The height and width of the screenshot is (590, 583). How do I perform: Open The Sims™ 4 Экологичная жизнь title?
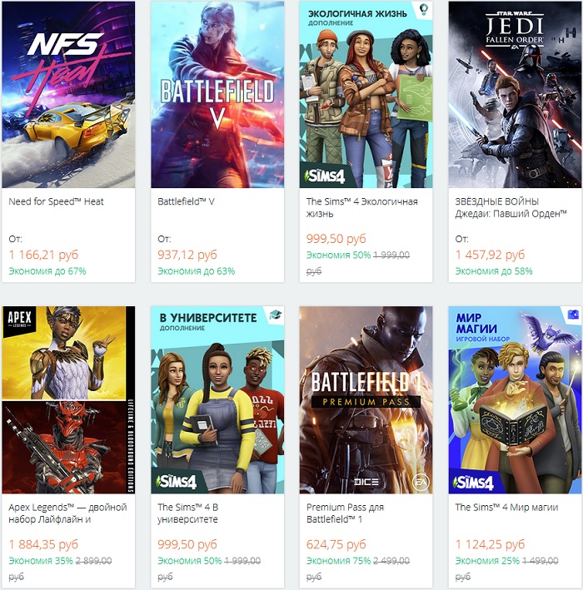pyautogui.click(x=362, y=207)
